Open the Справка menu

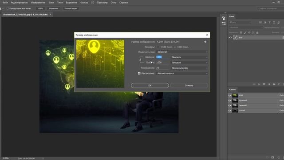click(x=123, y=3)
